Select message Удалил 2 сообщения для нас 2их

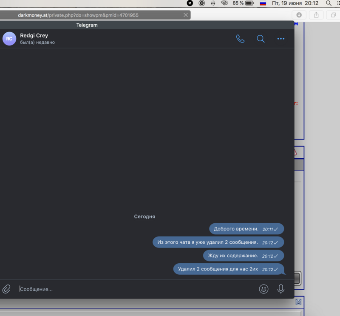(229, 269)
